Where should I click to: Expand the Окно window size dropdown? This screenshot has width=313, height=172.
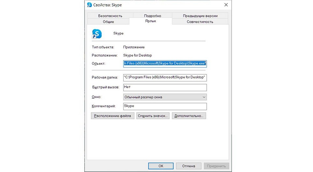coord(165,97)
